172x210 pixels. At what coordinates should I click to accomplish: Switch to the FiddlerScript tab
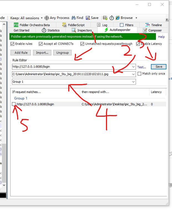click(x=74, y=25)
